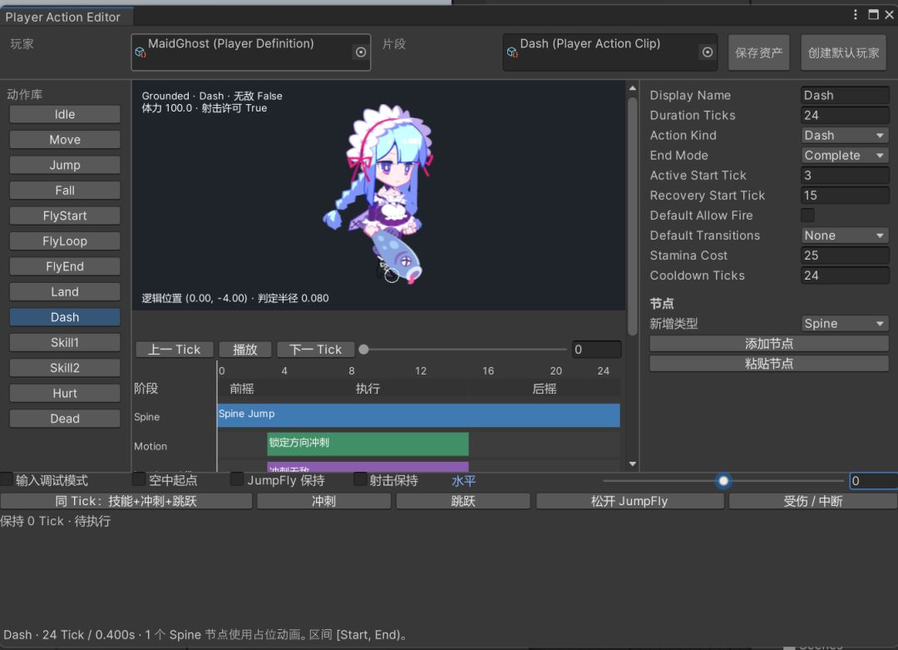Click the 受伤 / 中断 button
This screenshot has height=650, width=898.
(x=812, y=501)
